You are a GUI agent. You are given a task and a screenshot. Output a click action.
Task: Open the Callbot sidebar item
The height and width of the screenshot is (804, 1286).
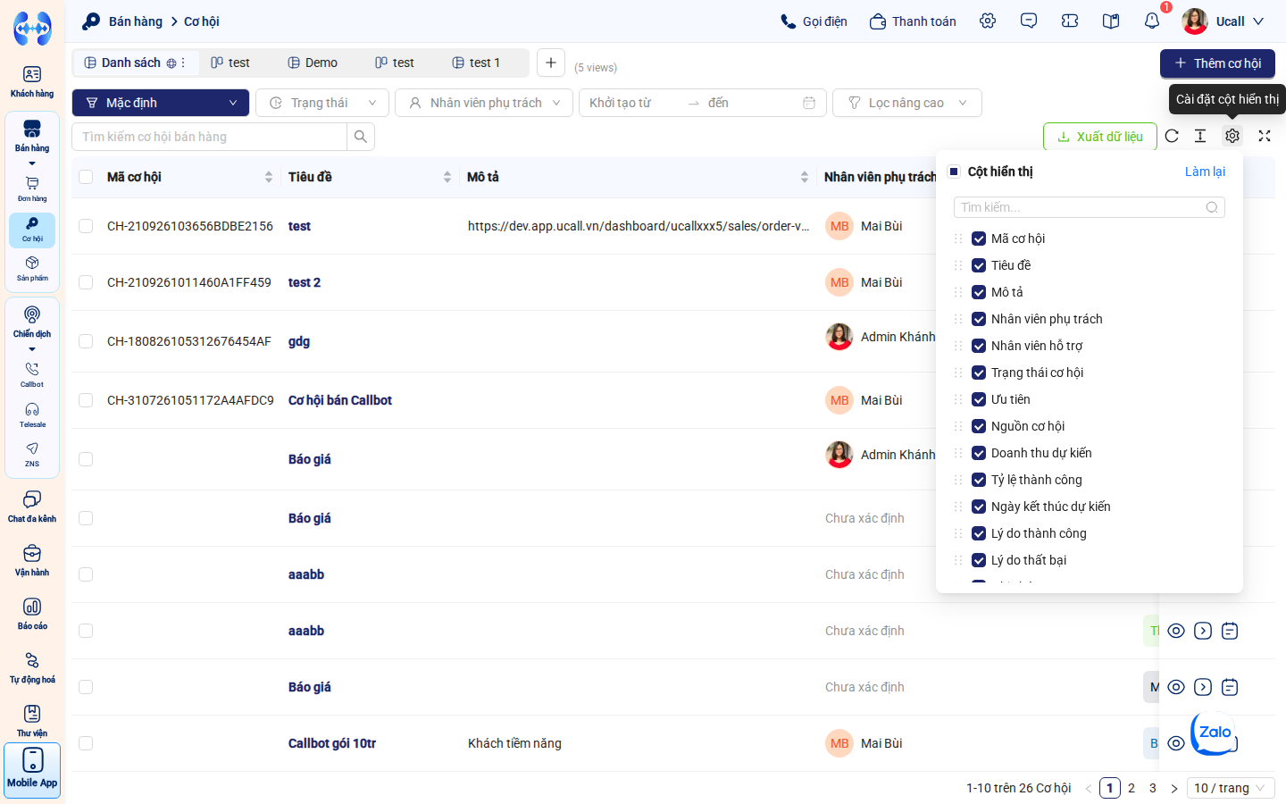tap(32, 374)
